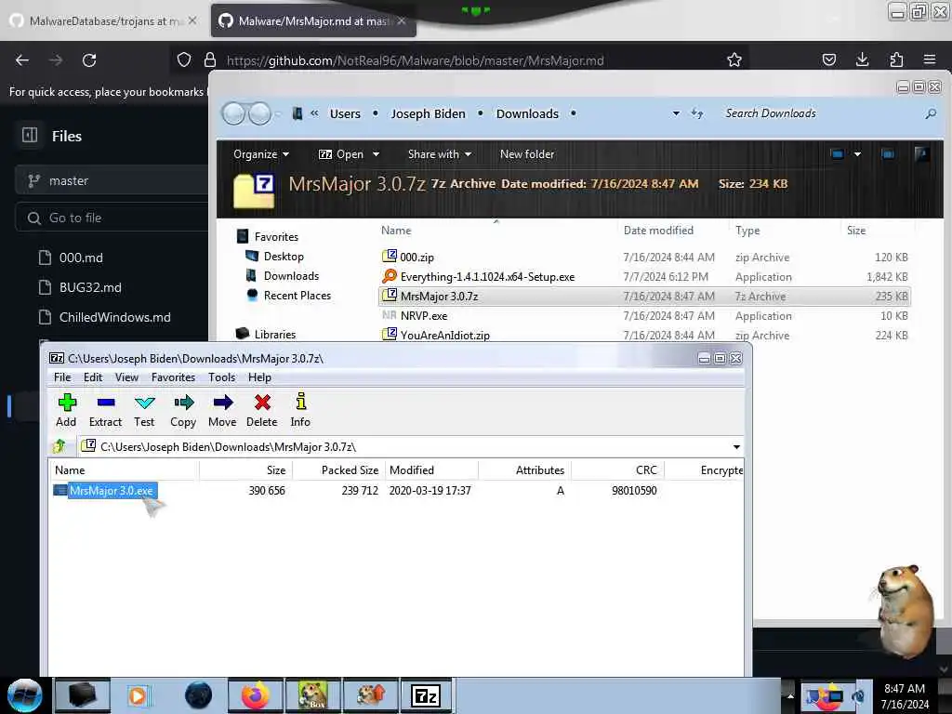
Task: Click the Copy icon in 7-Zip toolbar
Action: (183, 403)
